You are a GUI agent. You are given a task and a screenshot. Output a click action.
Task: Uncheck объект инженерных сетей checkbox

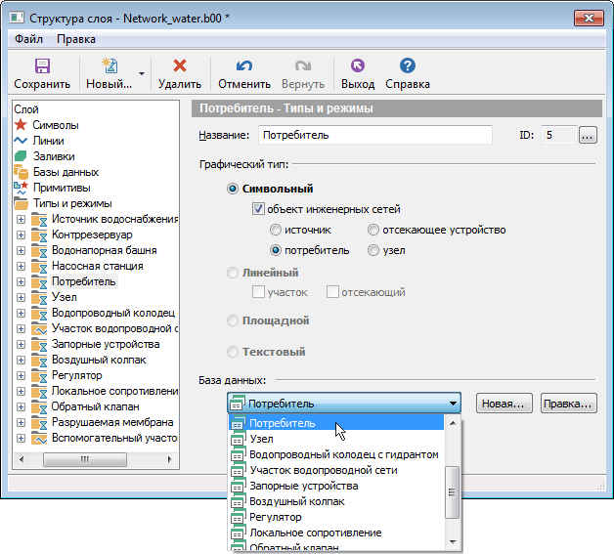pyautogui.click(x=258, y=209)
